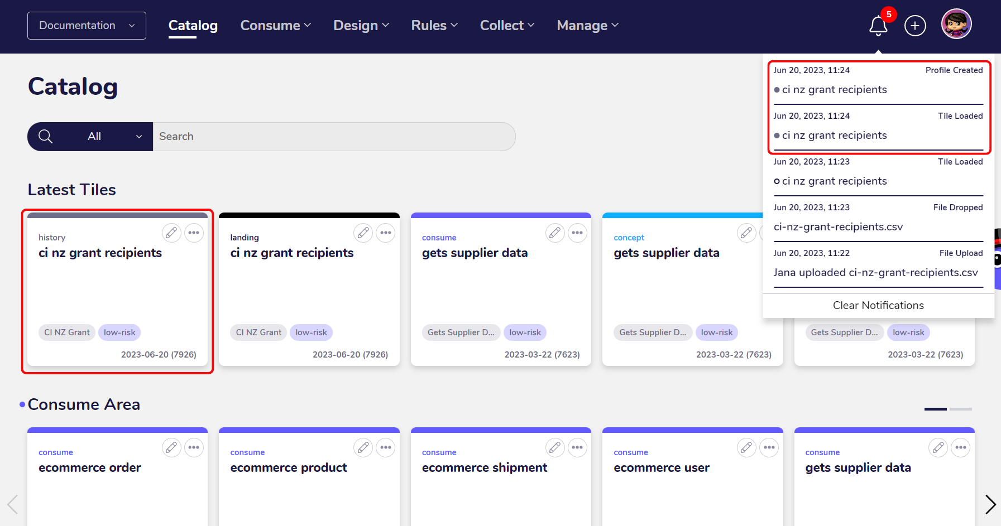Edit the ecommerce product tile

(363, 447)
